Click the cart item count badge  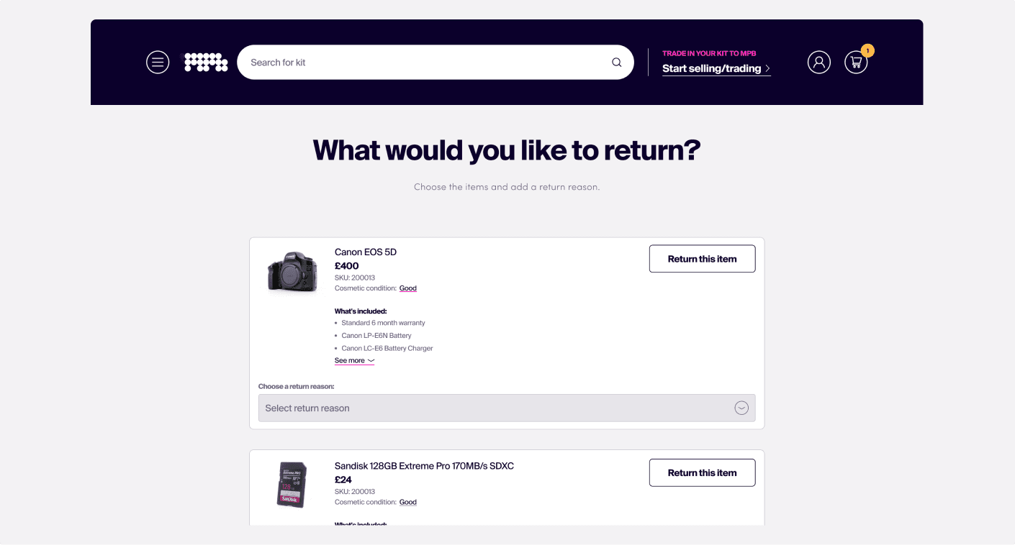pos(867,51)
